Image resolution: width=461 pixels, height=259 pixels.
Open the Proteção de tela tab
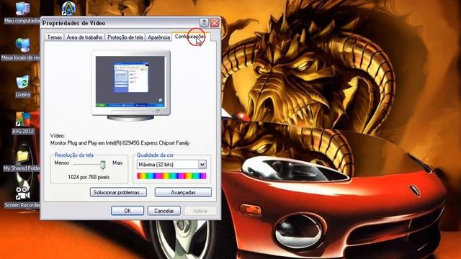(x=125, y=37)
